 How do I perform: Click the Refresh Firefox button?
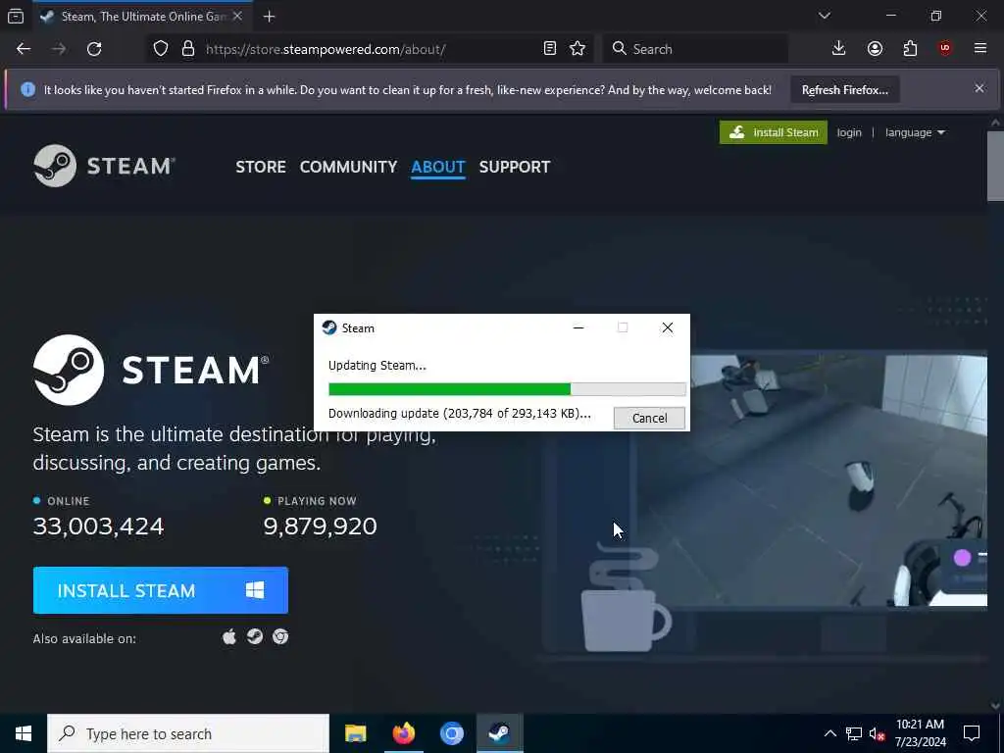point(844,89)
